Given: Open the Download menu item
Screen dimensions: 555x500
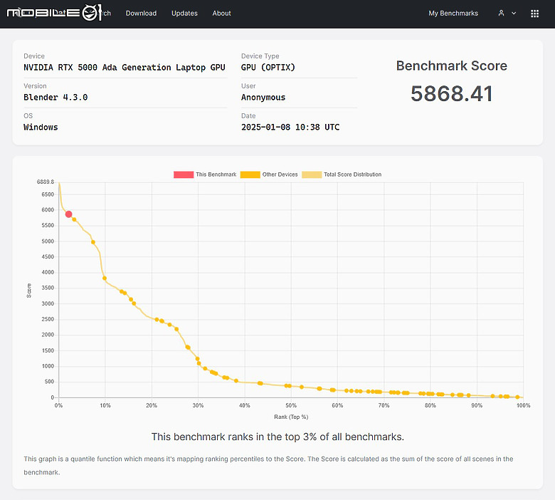Looking at the screenshot, I should point(141,14).
